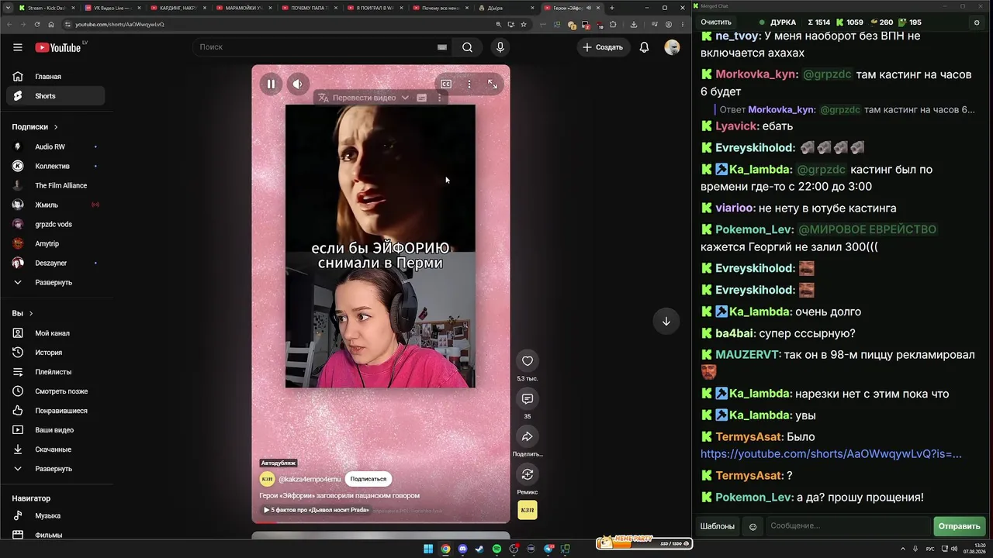Viewport: 993px width, 558px height.
Task: Open 'Мой канал' in the sidebar
Action: [54, 333]
